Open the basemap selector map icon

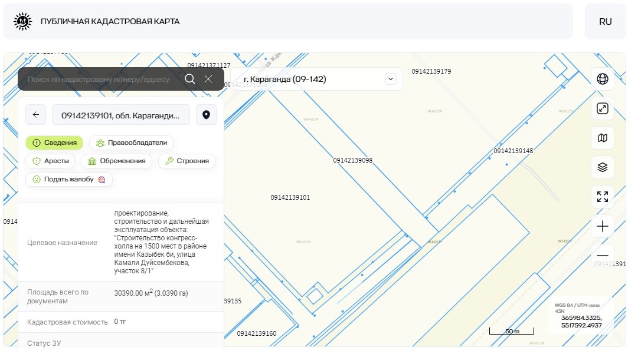(602, 138)
